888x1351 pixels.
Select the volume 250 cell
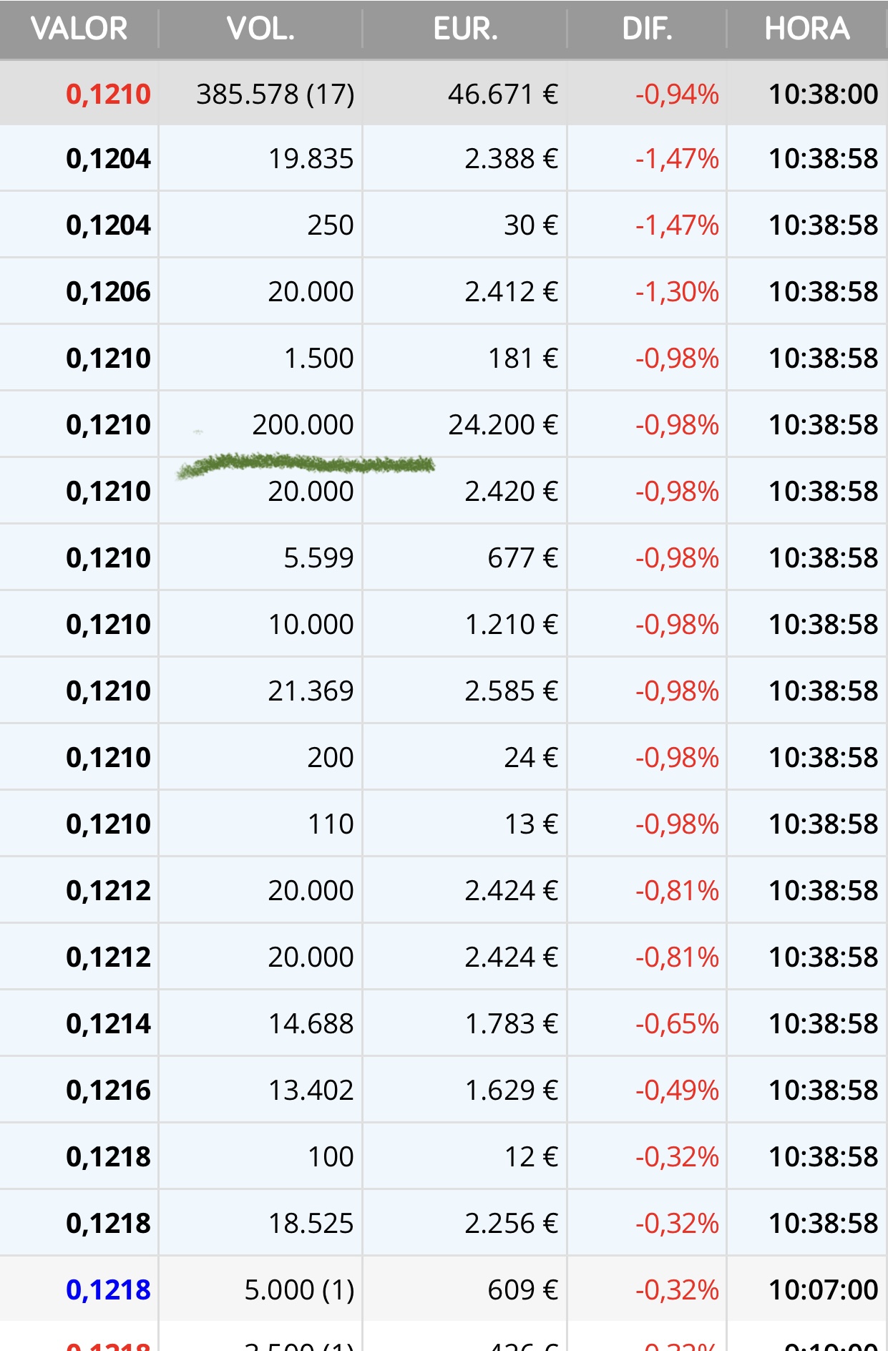point(331,225)
